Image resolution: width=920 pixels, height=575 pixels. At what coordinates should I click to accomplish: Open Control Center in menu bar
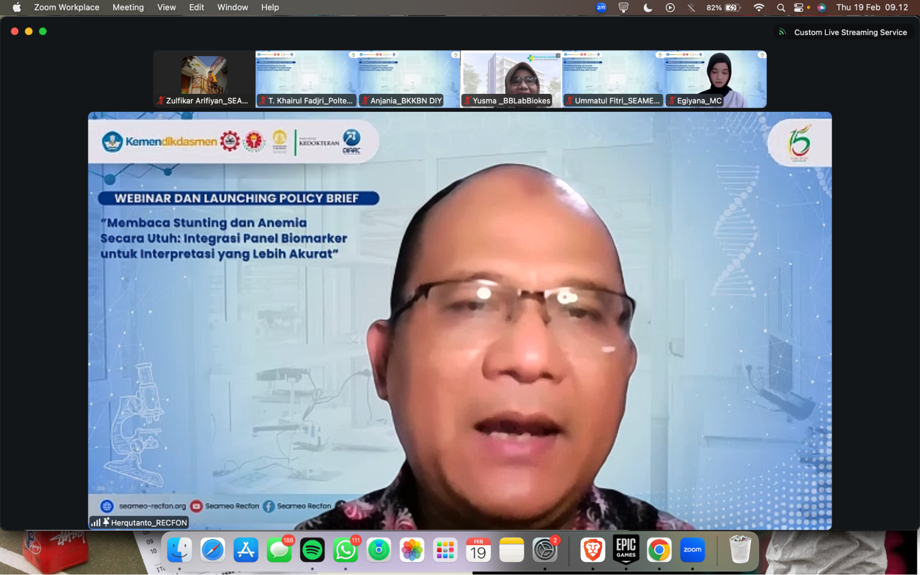[798, 7]
